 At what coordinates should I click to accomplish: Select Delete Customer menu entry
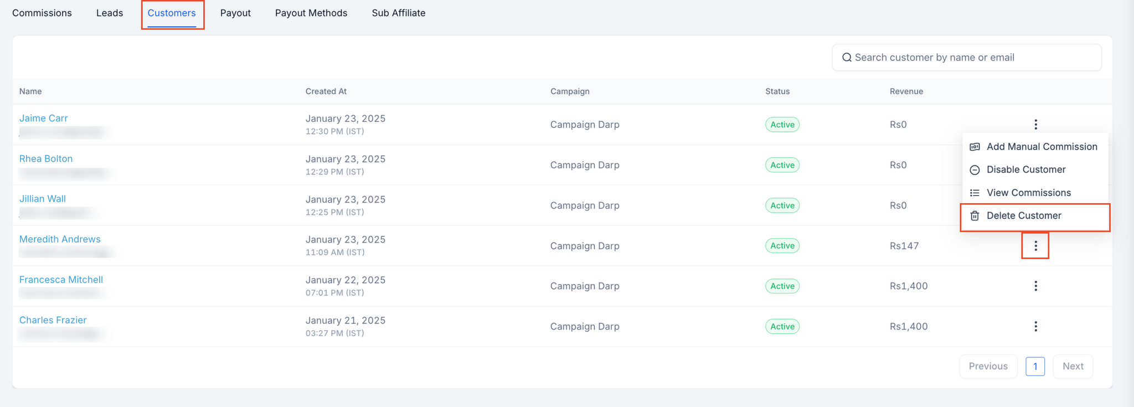click(1035, 216)
